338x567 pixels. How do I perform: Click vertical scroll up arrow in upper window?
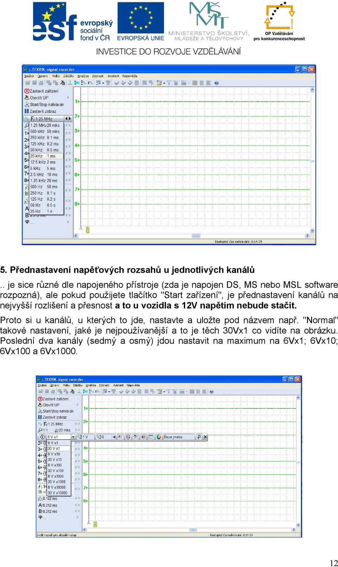point(312,90)
